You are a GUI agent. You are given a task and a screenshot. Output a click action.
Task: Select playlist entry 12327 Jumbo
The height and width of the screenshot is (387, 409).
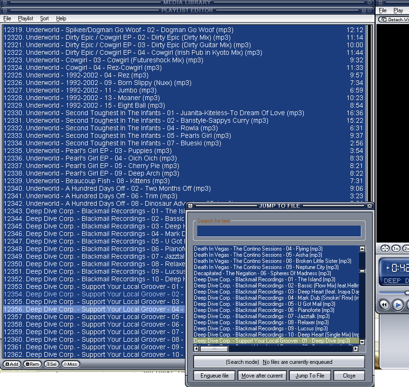click(x=184, y=90)
